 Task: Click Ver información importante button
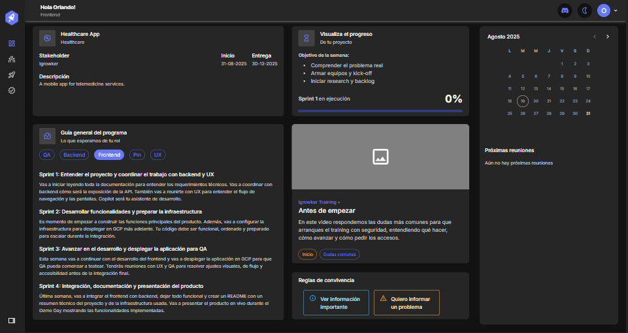[x=336, y=303]
